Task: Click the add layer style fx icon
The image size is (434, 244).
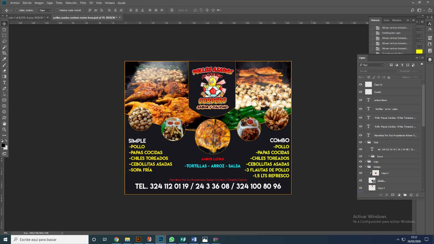Action: click(387, 195)
